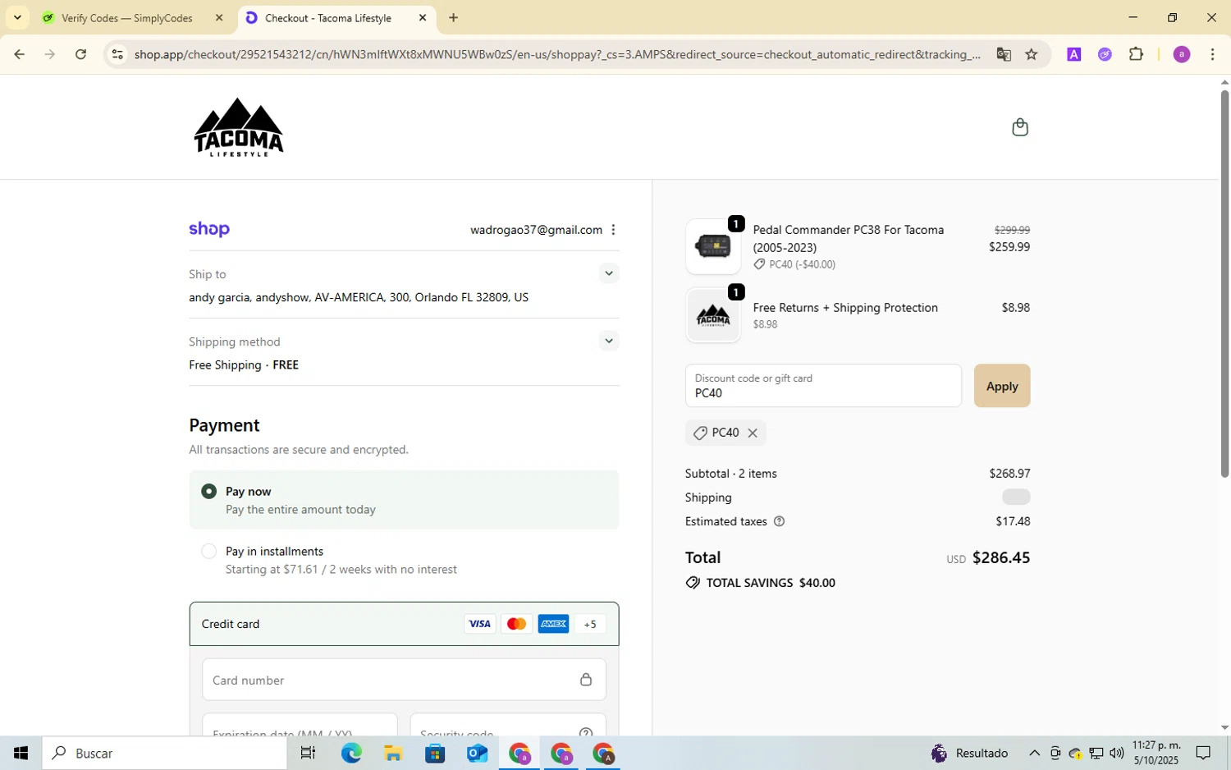Click the Amex card logo

[553, 624]
